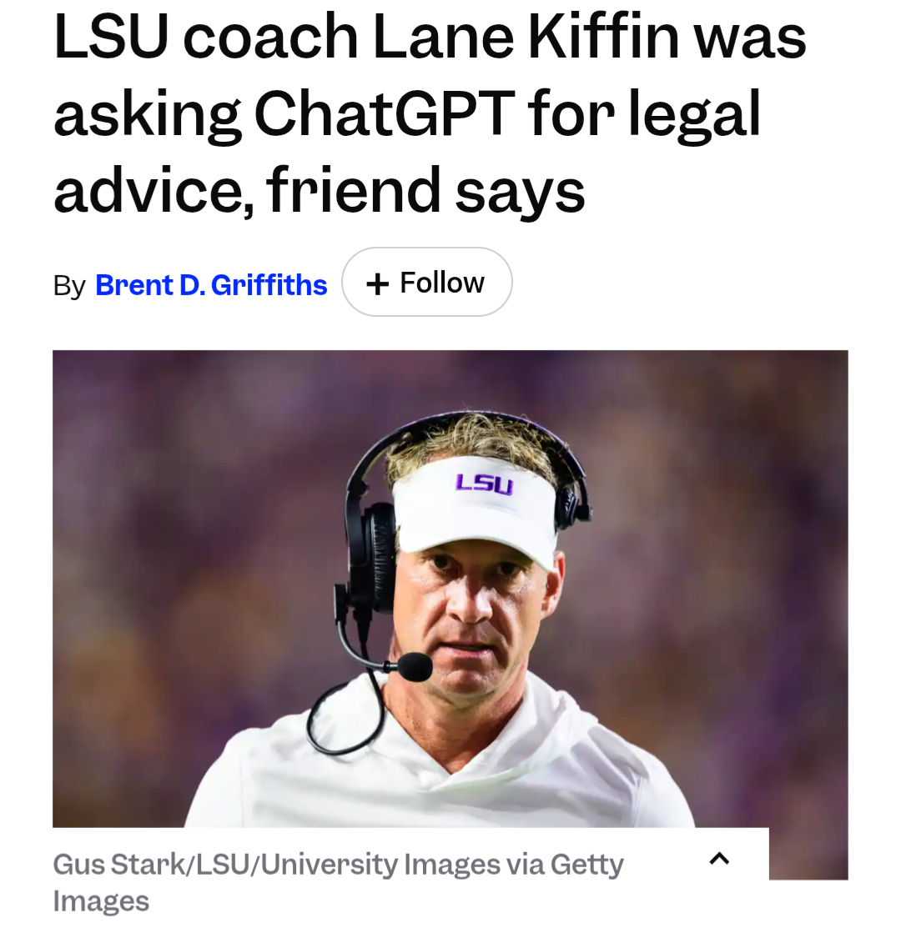Click the By label before author name
Image resolution: width=901 pixels, height=933 pixels.
pyautogui.click(x=69, y=286)
